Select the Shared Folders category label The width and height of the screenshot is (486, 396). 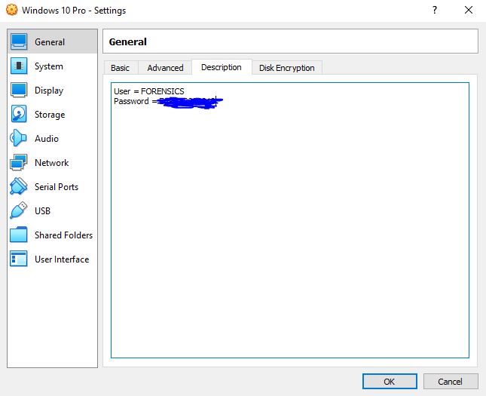[x=63, y=235]
